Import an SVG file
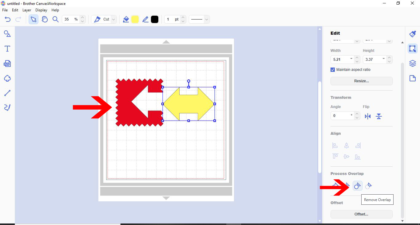420x225 pixels. (x=7, y=64)
